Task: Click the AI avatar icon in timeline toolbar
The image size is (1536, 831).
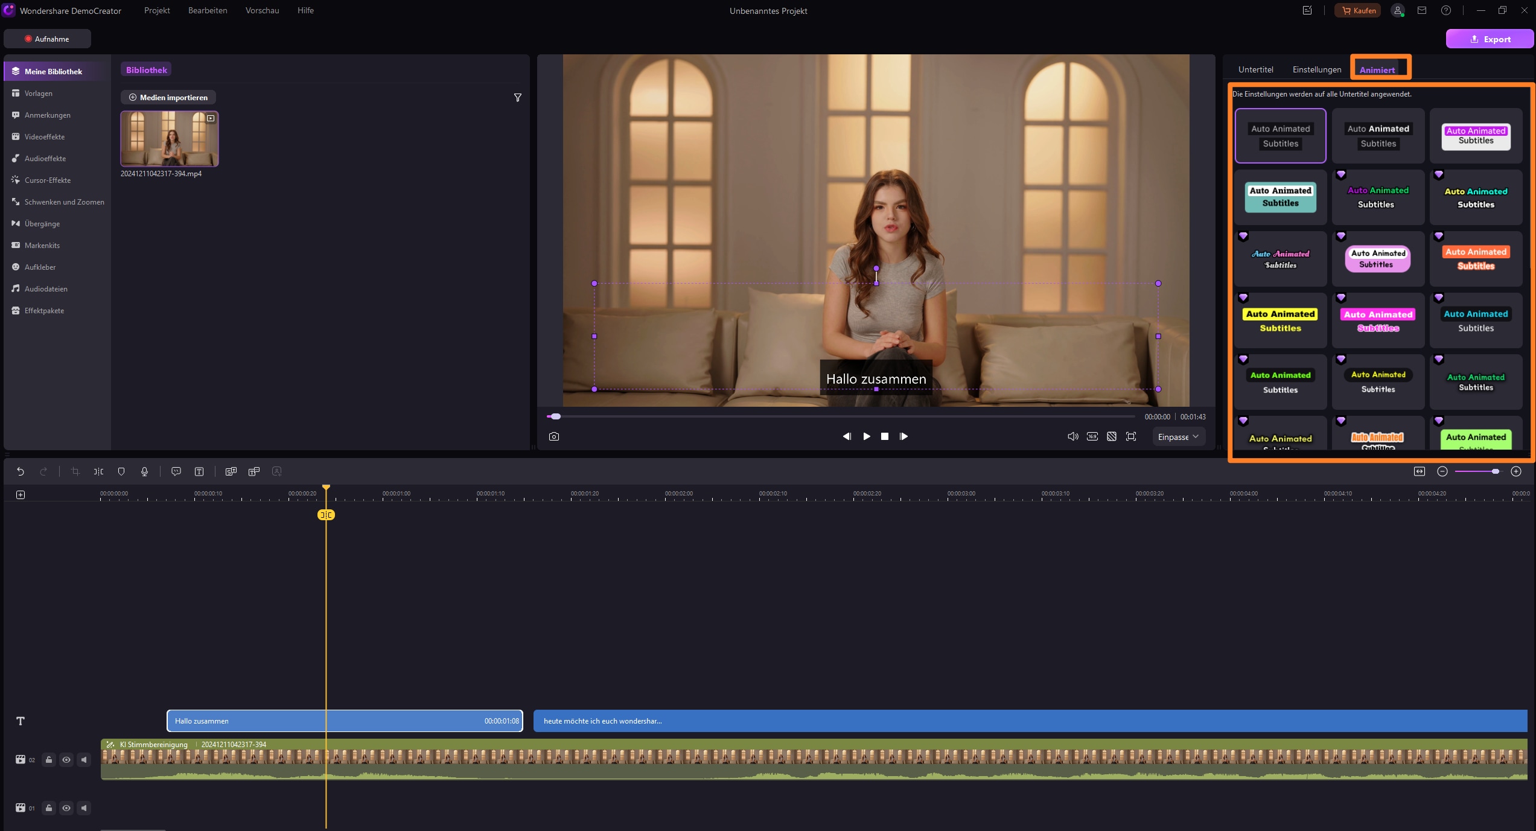Action: 277,471
